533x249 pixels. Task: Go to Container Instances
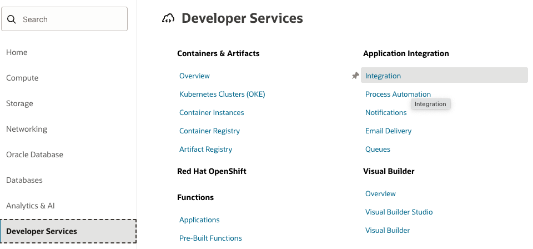(x=212, y=113)
